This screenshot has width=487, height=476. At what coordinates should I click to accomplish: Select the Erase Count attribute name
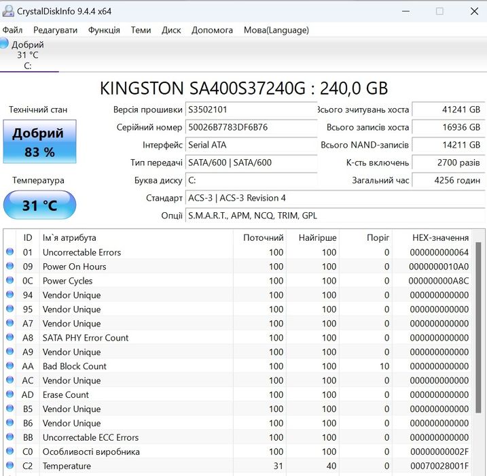[x=66, y=395]
